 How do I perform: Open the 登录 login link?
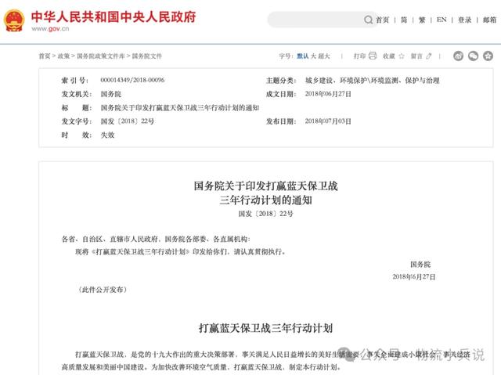pos(464,20)
